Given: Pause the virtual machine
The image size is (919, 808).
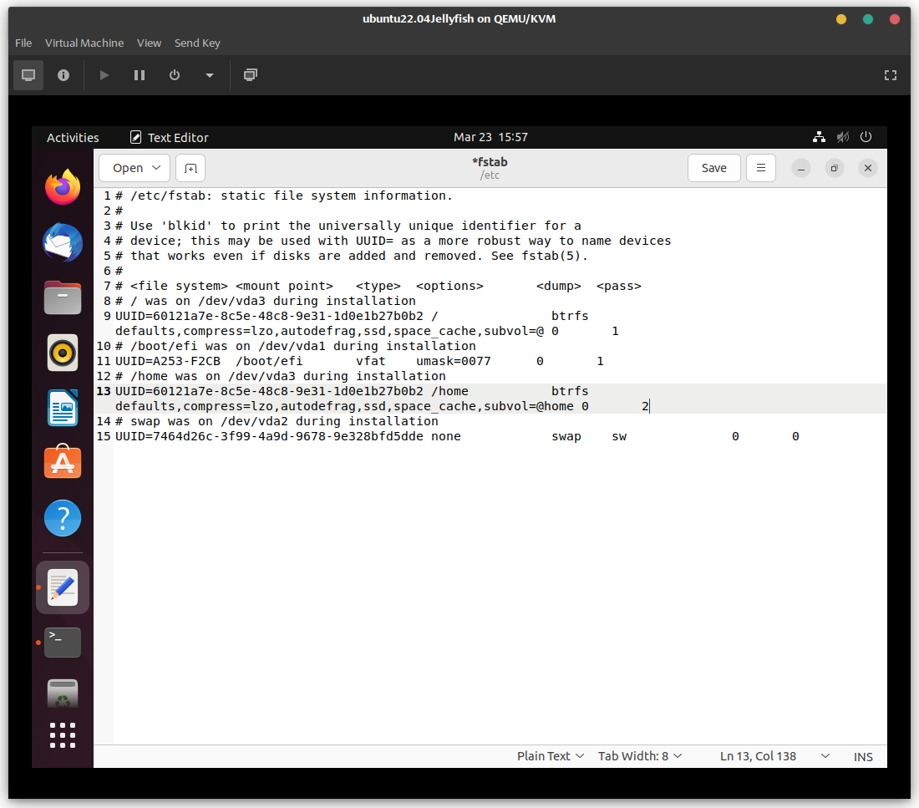Looking at the screenshot, I should (x=140, y=75).
